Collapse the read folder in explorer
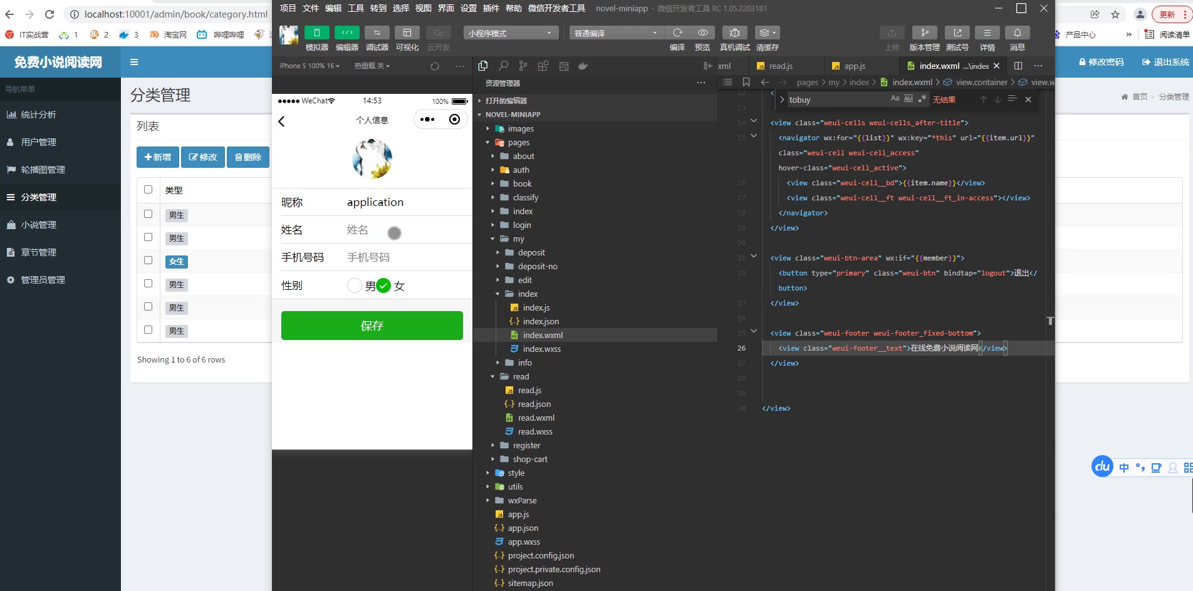This screenshot has width=1193, height=591. tap(521, 376)
